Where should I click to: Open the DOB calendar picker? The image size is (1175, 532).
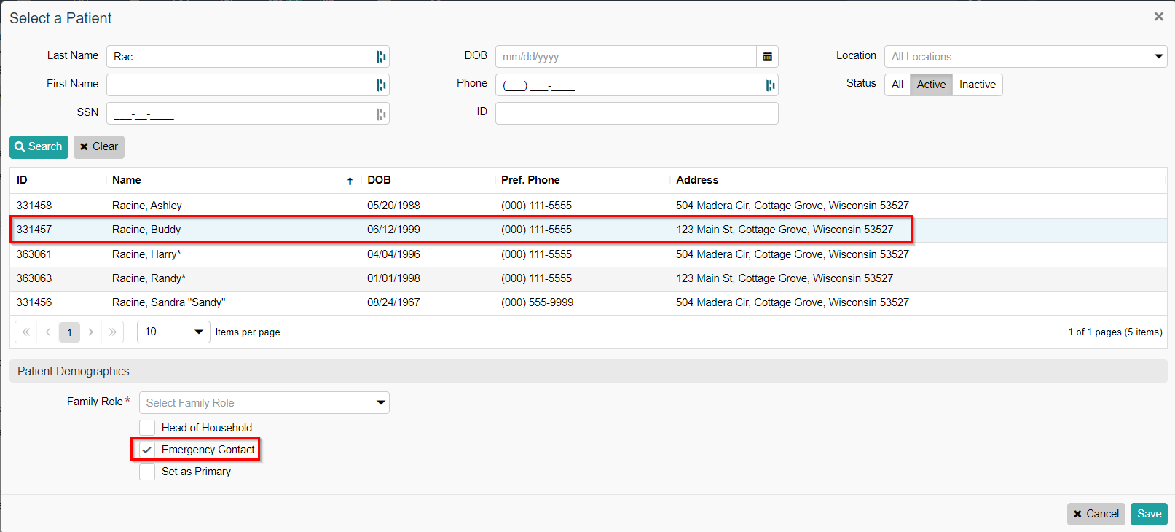767,57
